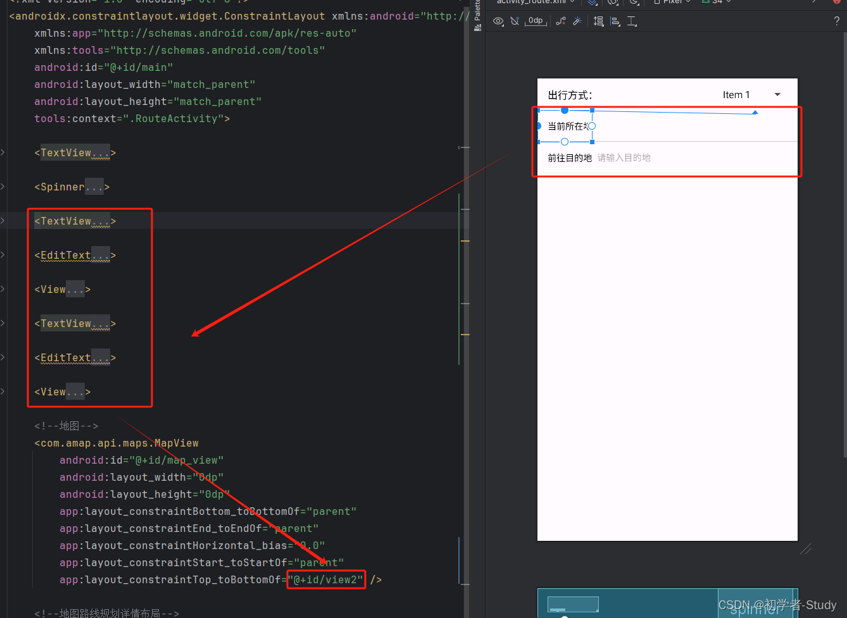Image resolution: width=847 pixels, height=618 pixels.
Task: Expand the EditText fold below highlighted TextView
Action: pyautogui.click(x=3, y=255)
